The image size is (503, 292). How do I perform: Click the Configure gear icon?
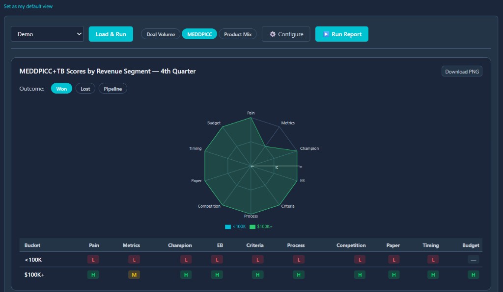click(272, 34)
